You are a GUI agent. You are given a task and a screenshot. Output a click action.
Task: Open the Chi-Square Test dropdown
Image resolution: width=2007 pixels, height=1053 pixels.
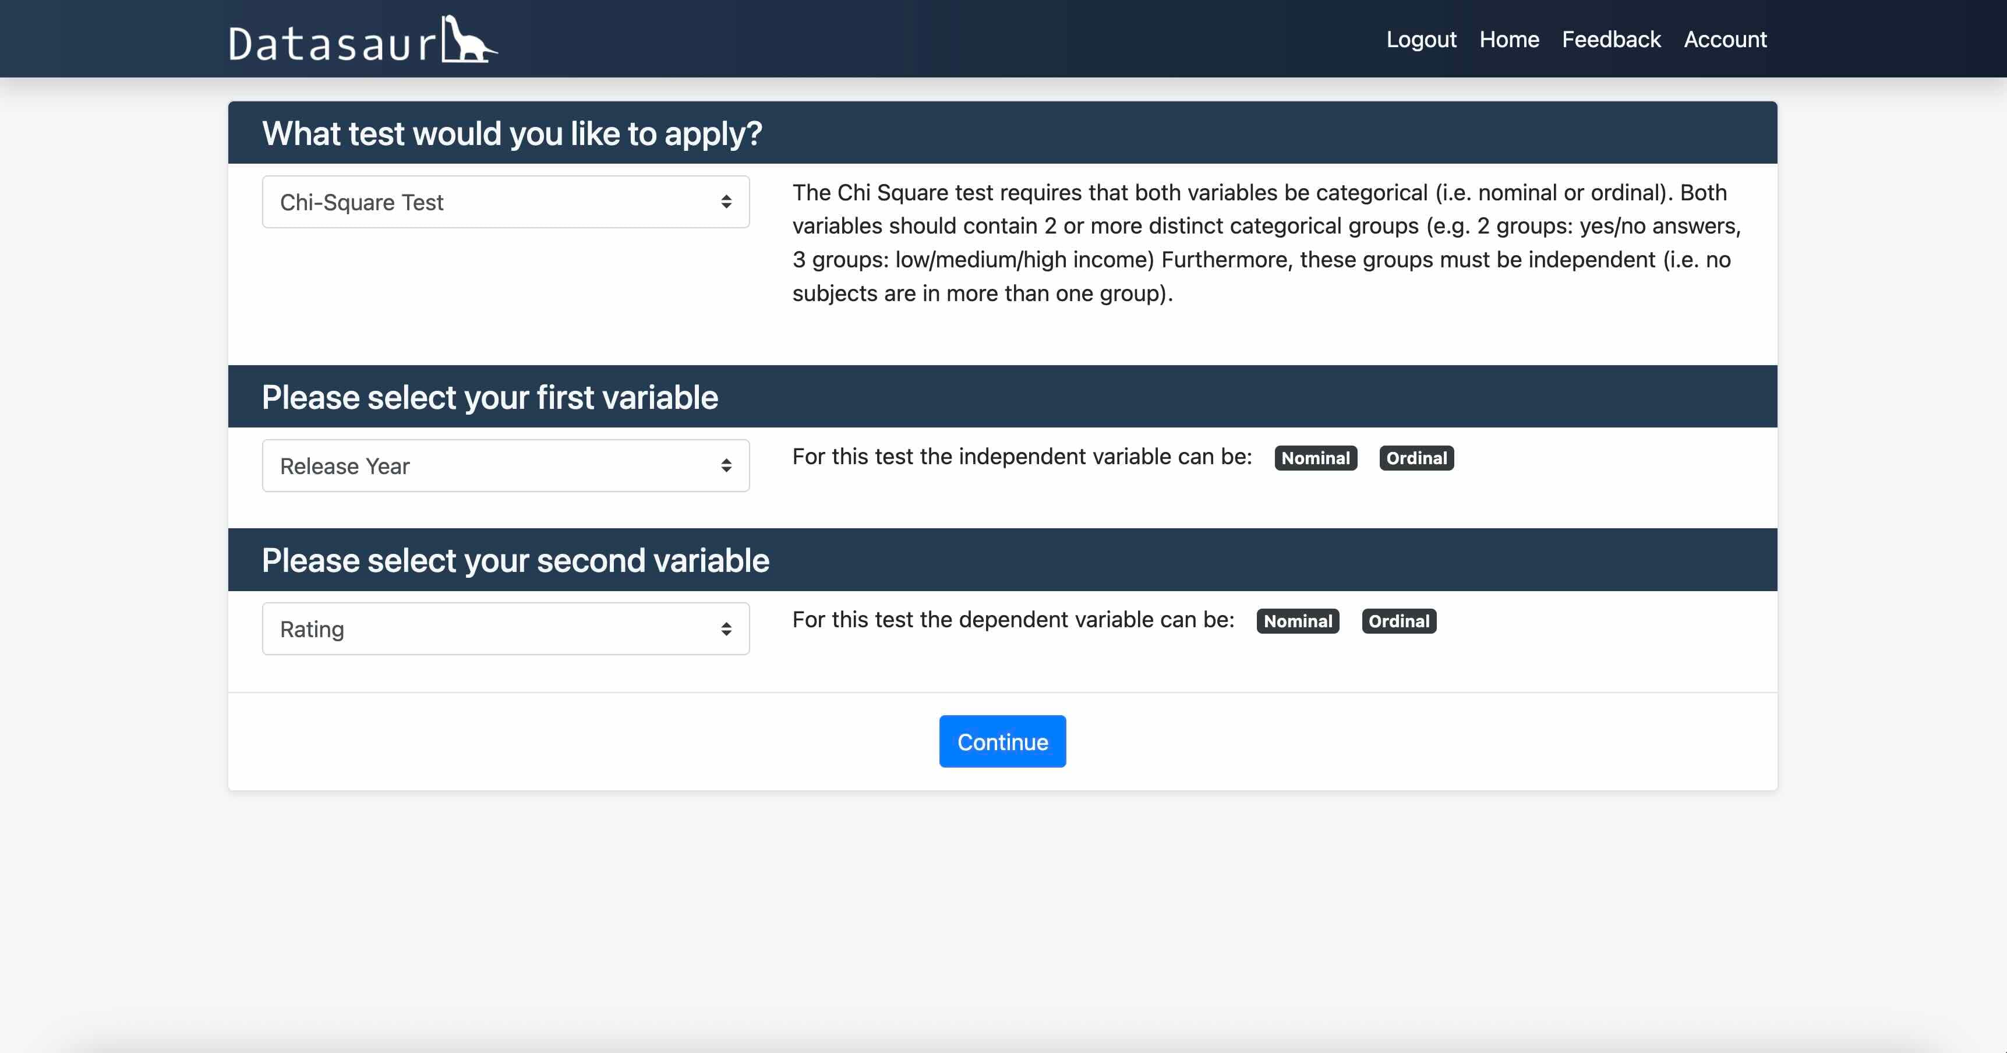tap(505, 203)
